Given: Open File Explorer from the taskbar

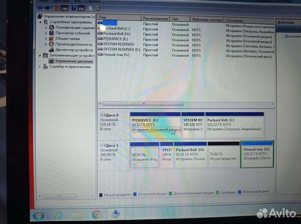Looking at the screenshot, I should point(78,215).
